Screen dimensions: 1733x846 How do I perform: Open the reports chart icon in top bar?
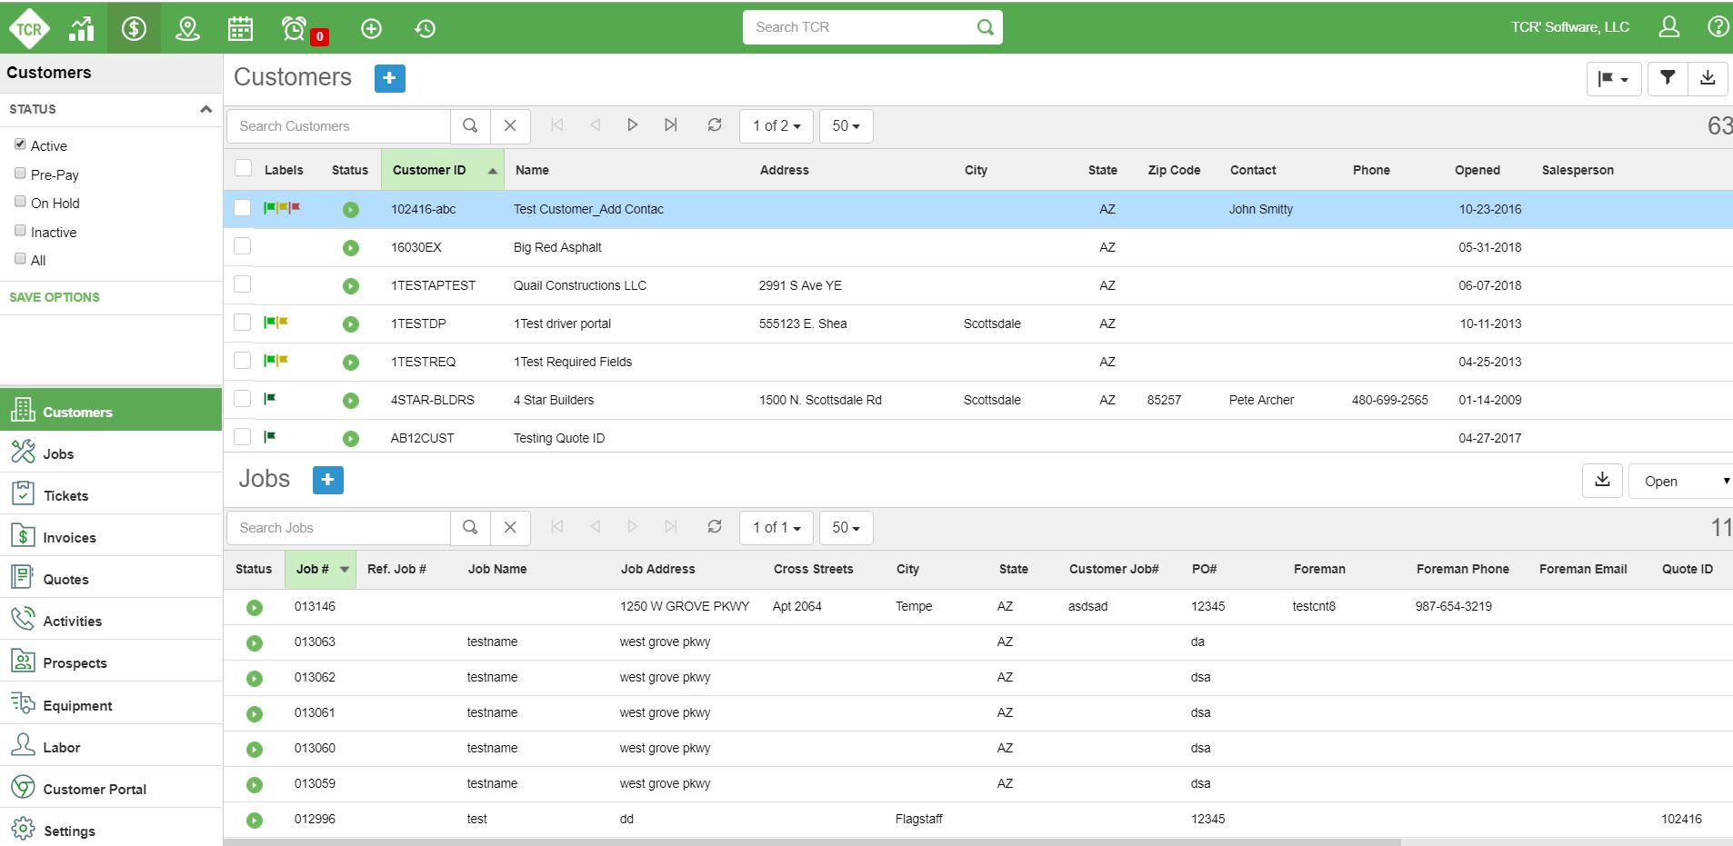(x=82, y=28)
